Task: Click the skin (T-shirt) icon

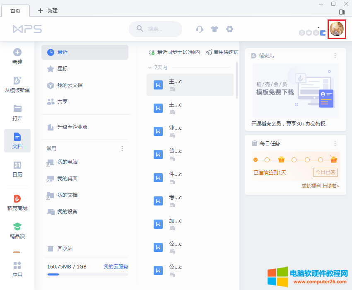Action: click(214, 29)
